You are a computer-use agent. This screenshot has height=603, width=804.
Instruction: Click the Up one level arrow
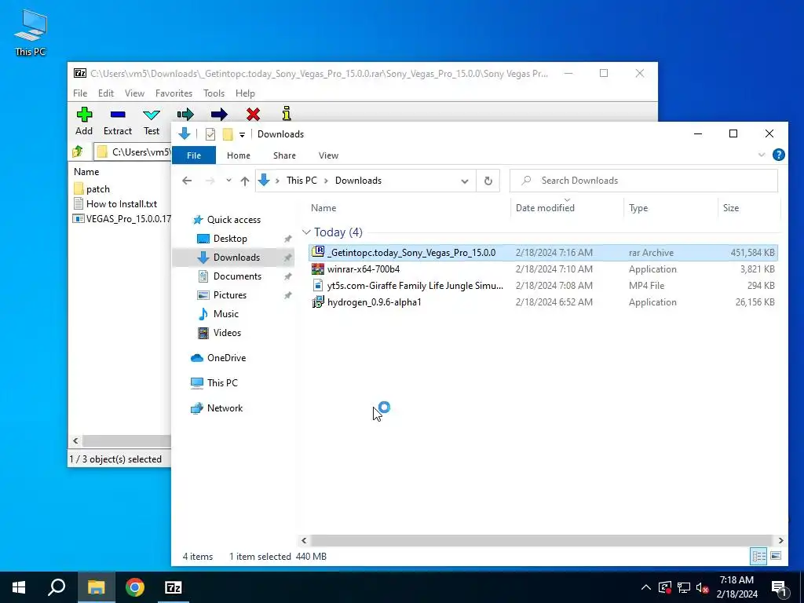click(x=245, y=181)
